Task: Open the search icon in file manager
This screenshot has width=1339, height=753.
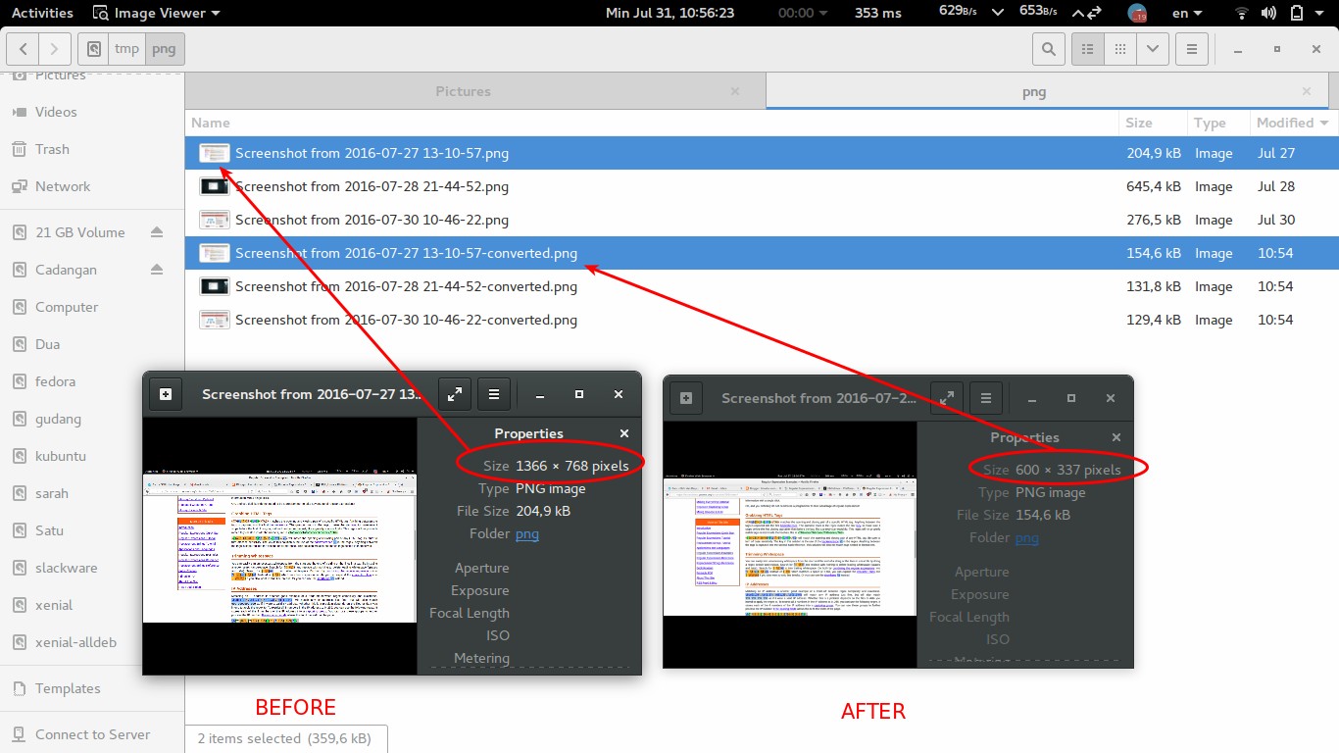Action: [1048, 49]
